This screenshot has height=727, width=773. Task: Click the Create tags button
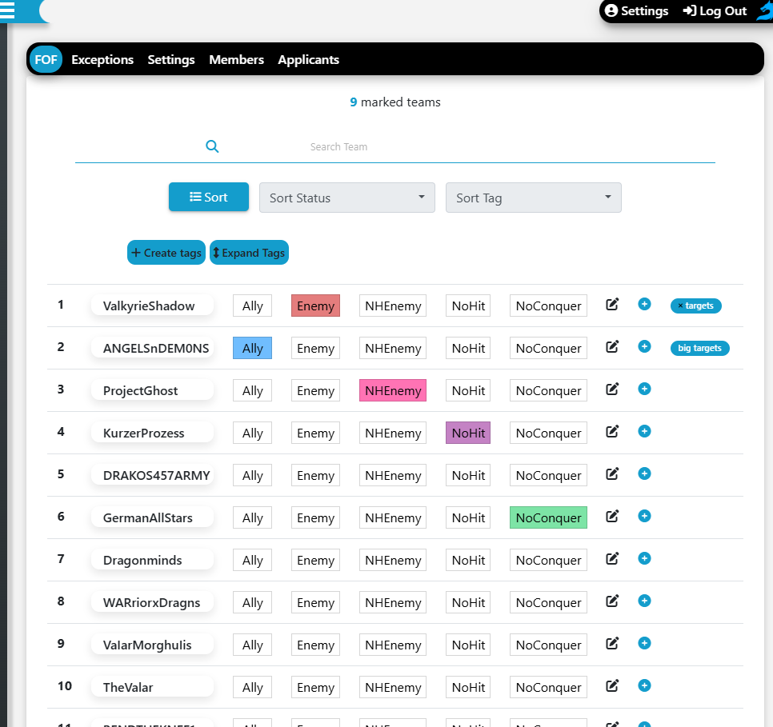point(166,253)
